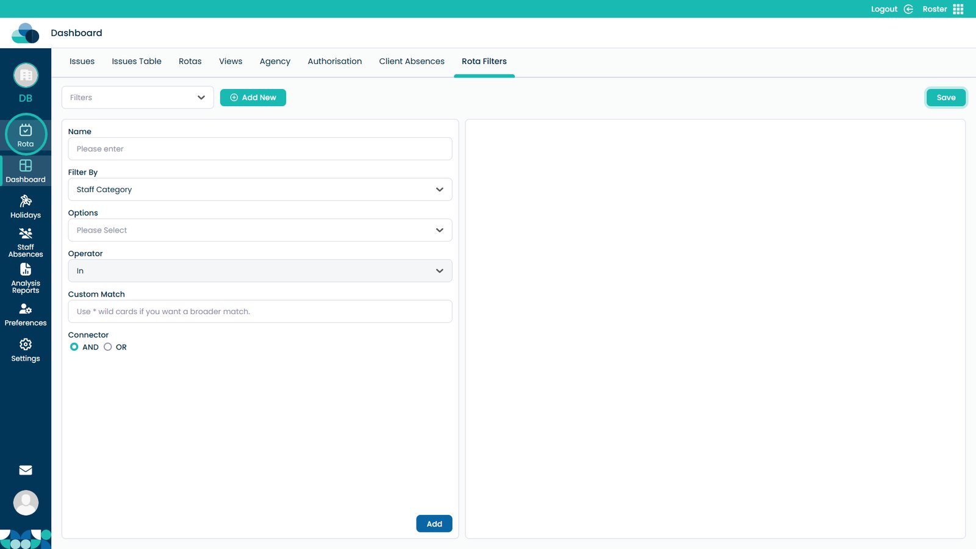This screenshot has width=976, height=549.
Task: Switch to the Issues Table tab
Action: (x=137, y=62)
